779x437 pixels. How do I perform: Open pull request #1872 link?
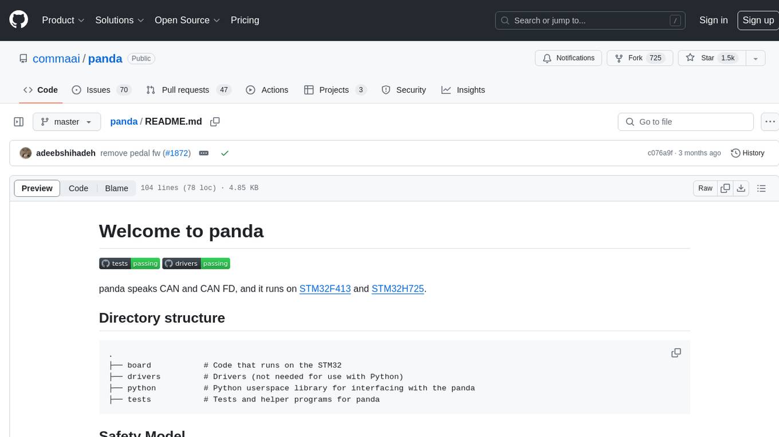tap(177, 153)
